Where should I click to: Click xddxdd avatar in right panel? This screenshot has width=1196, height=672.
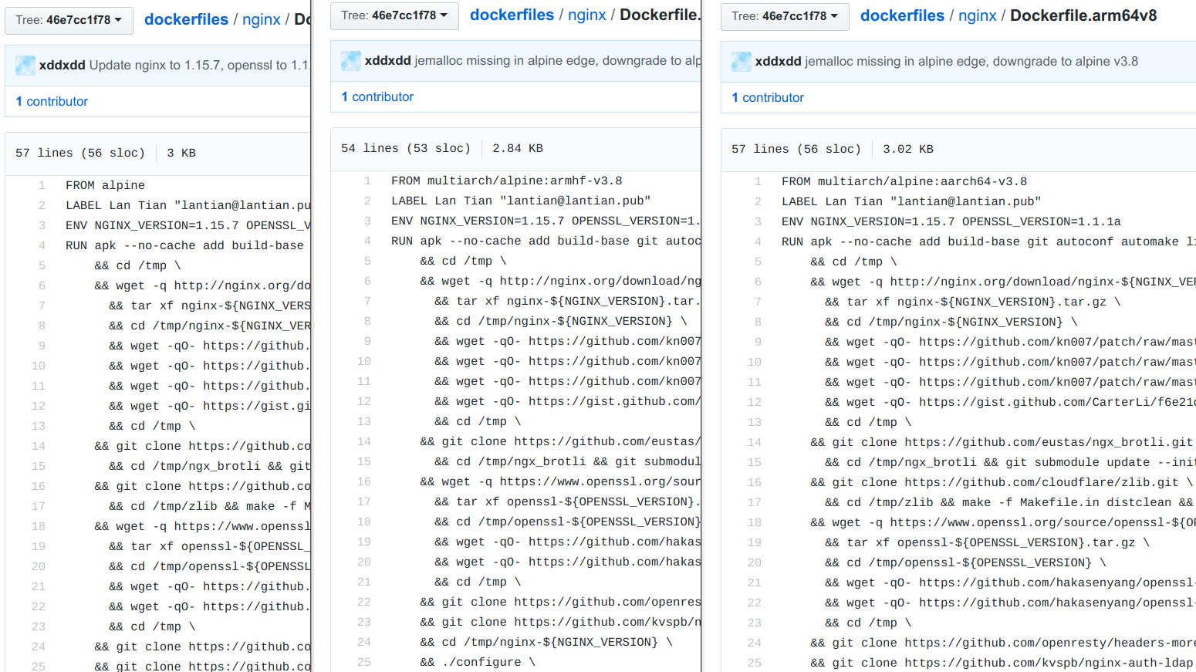coord(742,62)
